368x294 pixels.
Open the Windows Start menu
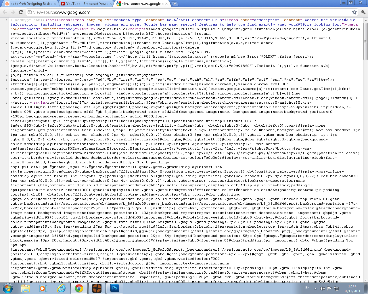(x=7, y=288)
